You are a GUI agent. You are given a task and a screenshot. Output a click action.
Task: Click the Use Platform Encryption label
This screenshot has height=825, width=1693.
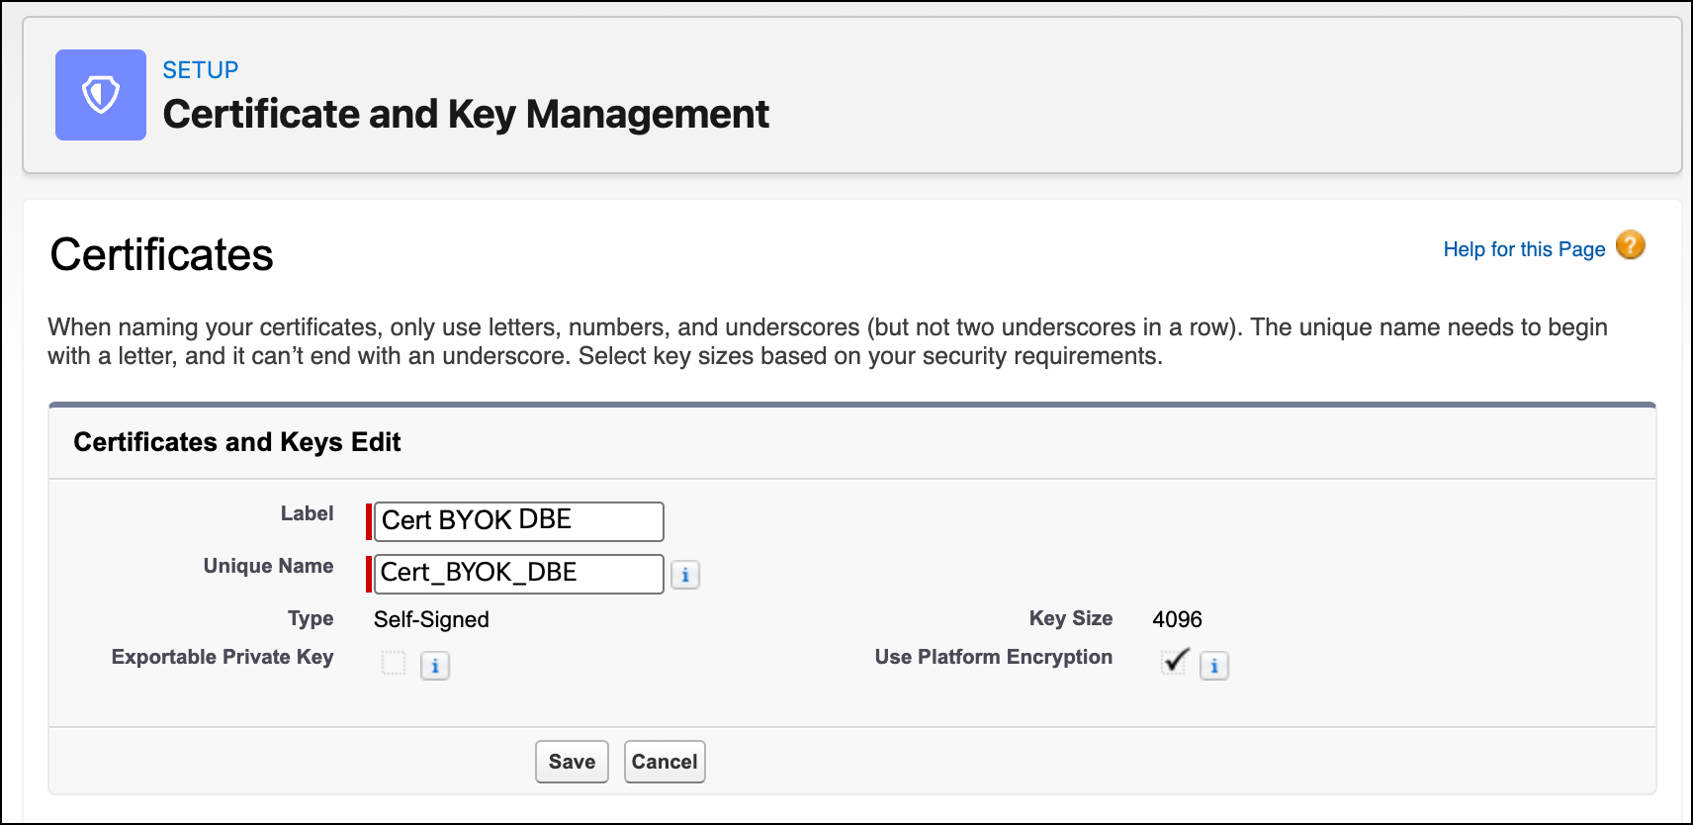[994, 657]
